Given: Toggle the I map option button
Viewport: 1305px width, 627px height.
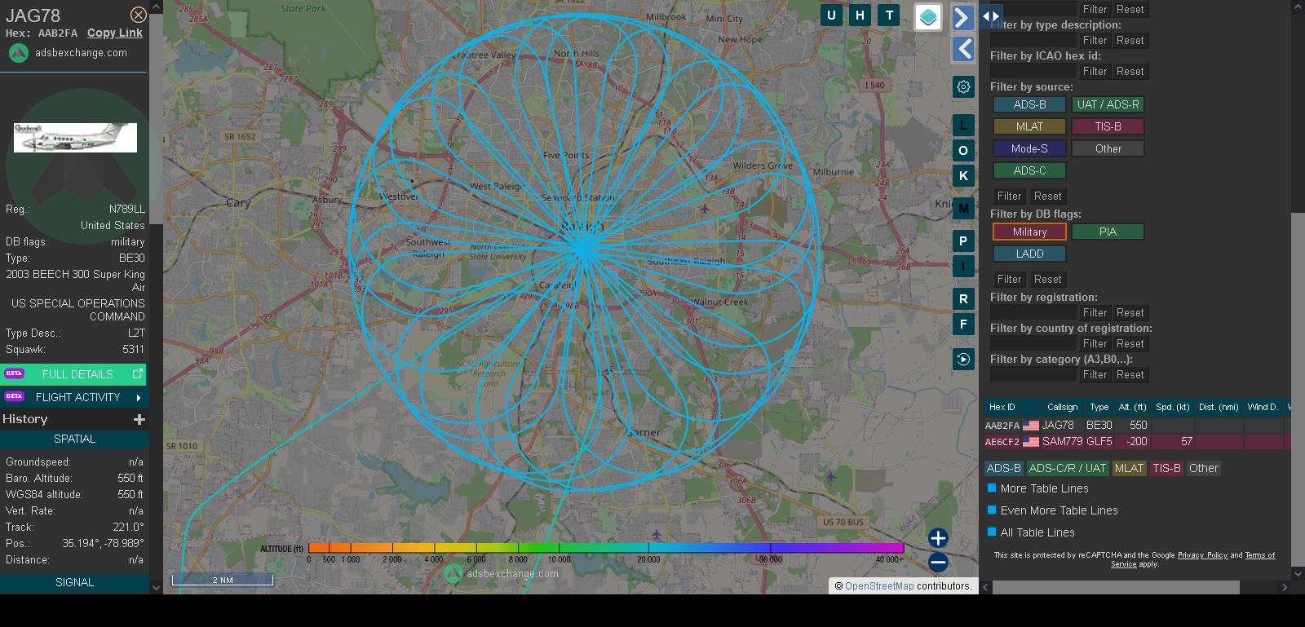Looking at the screenshot, I should point(963,266).
